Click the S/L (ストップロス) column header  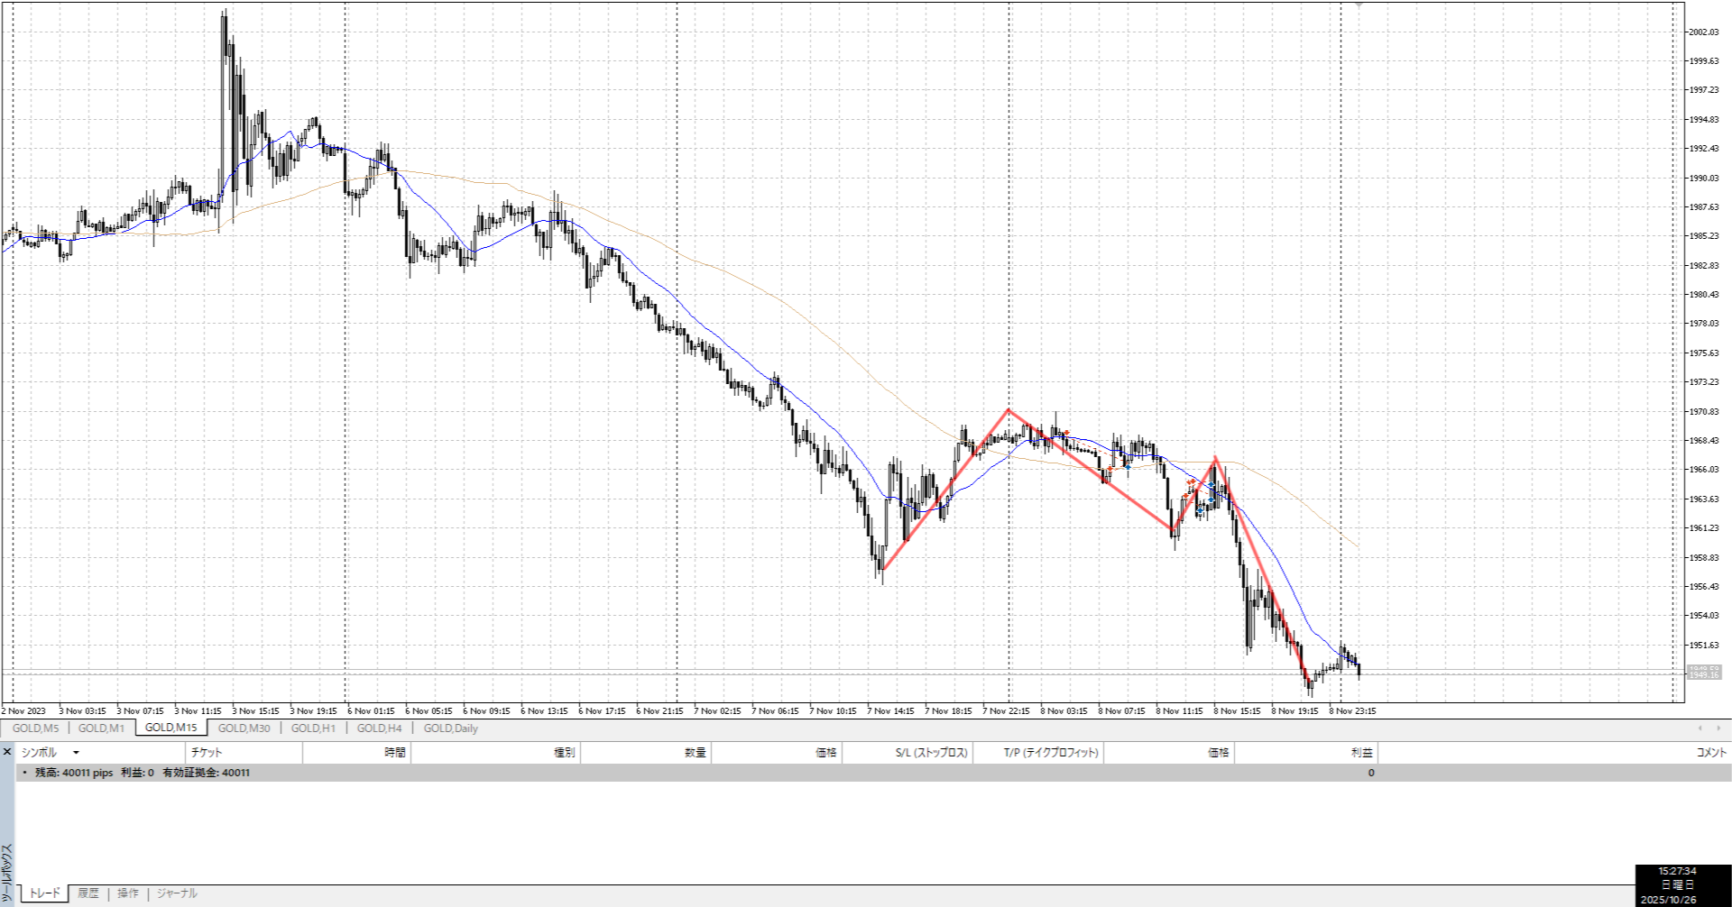931,753
